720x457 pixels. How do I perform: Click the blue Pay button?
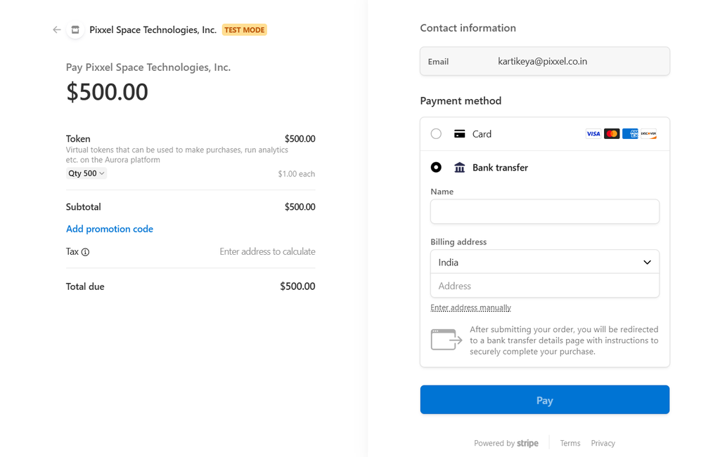coord(545,399)
